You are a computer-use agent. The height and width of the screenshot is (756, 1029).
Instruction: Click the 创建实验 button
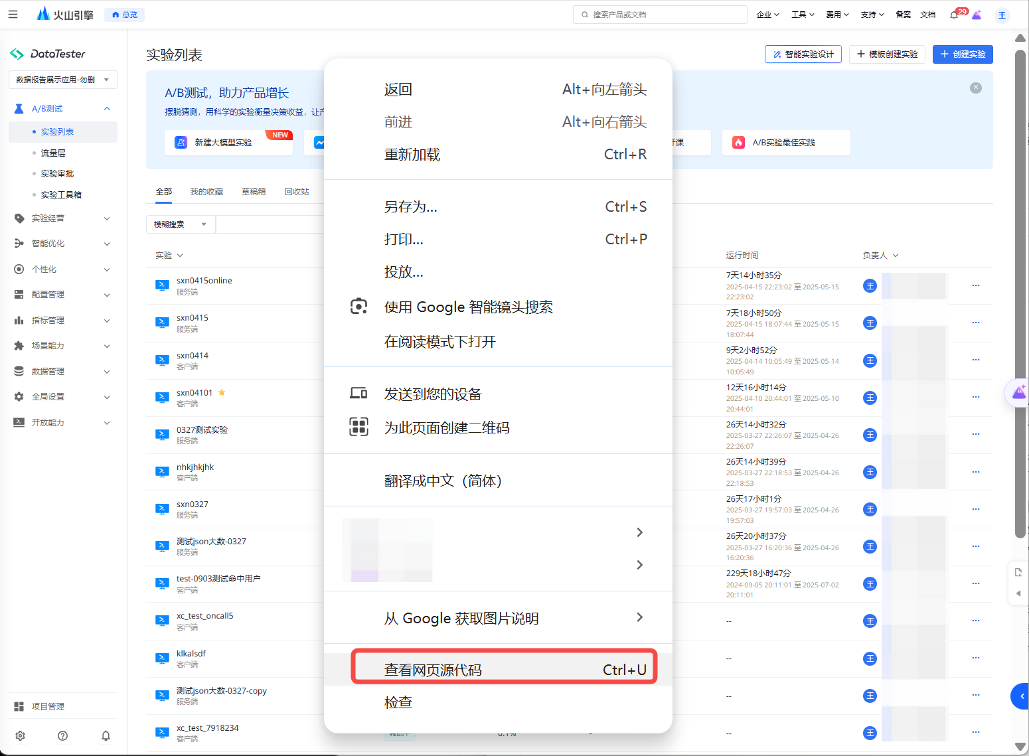point(962,54)
